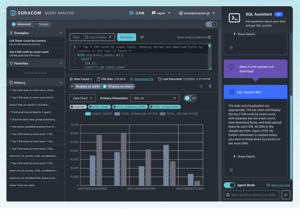Screen dimensions: 300x209
Task: Click the SORACOM logo icon
Action: click(13, 13)
